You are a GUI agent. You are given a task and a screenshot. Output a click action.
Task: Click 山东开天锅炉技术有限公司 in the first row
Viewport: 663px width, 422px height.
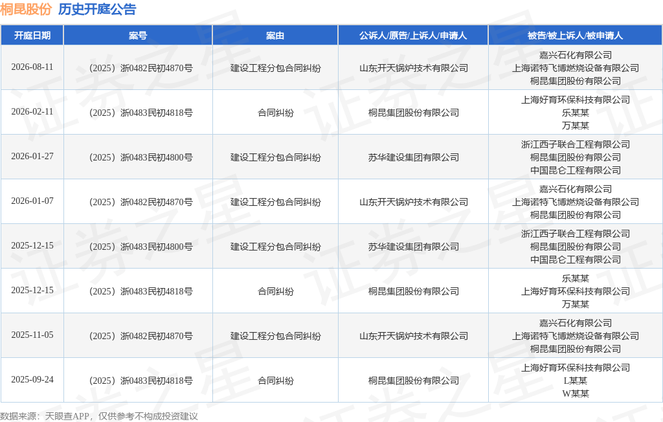tap(414, 68)
